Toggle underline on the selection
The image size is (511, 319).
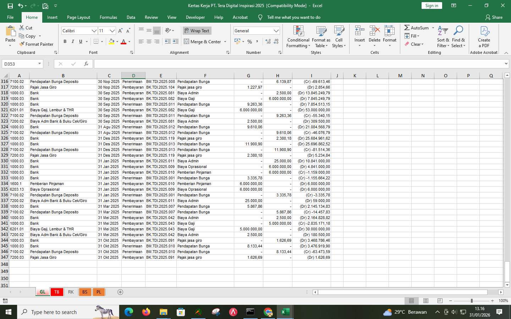[80, 41]
